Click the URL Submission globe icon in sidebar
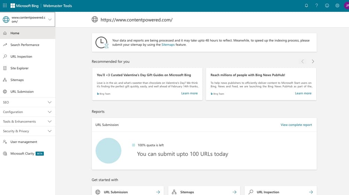349x195 pixels. (x=5, y=92)
